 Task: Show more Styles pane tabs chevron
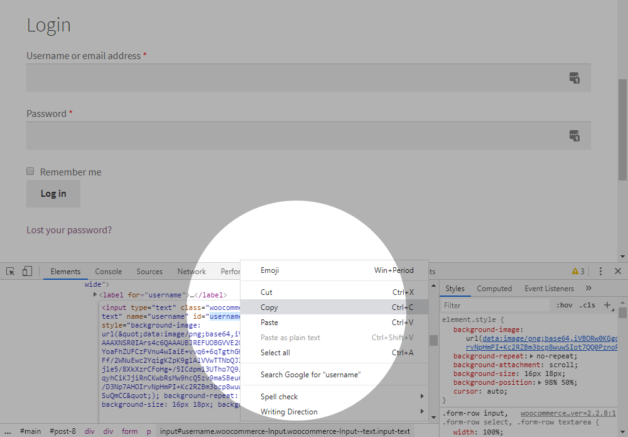pyautogui.click(x=588, y=288)
